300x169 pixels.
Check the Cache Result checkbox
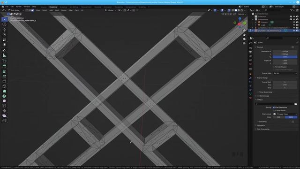point(274,111)
